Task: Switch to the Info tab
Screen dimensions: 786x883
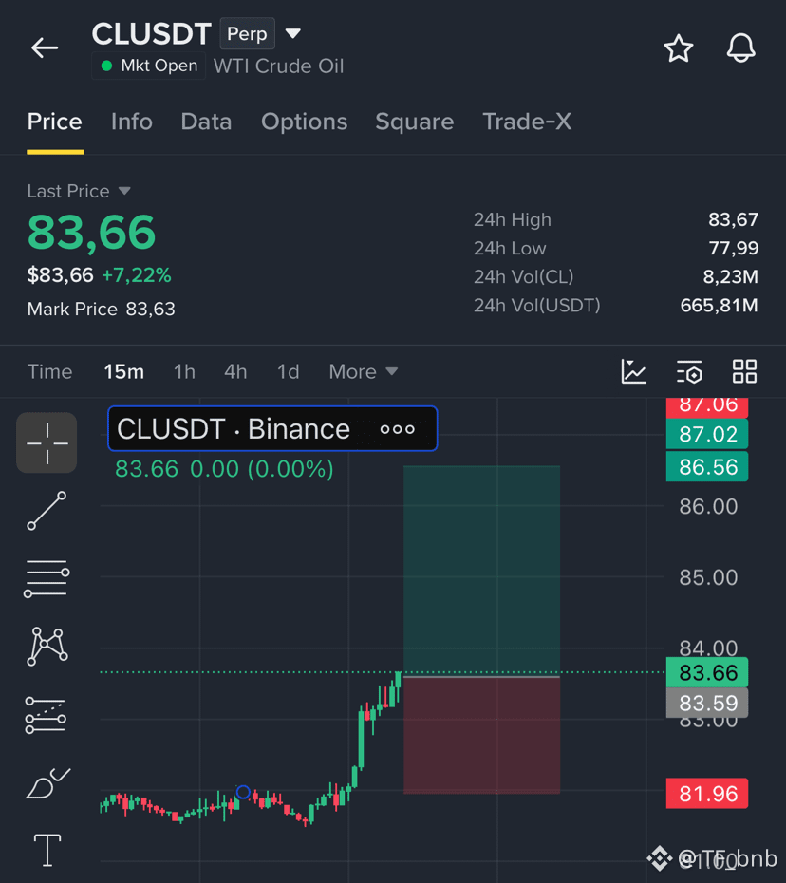Action: [132, 122]
